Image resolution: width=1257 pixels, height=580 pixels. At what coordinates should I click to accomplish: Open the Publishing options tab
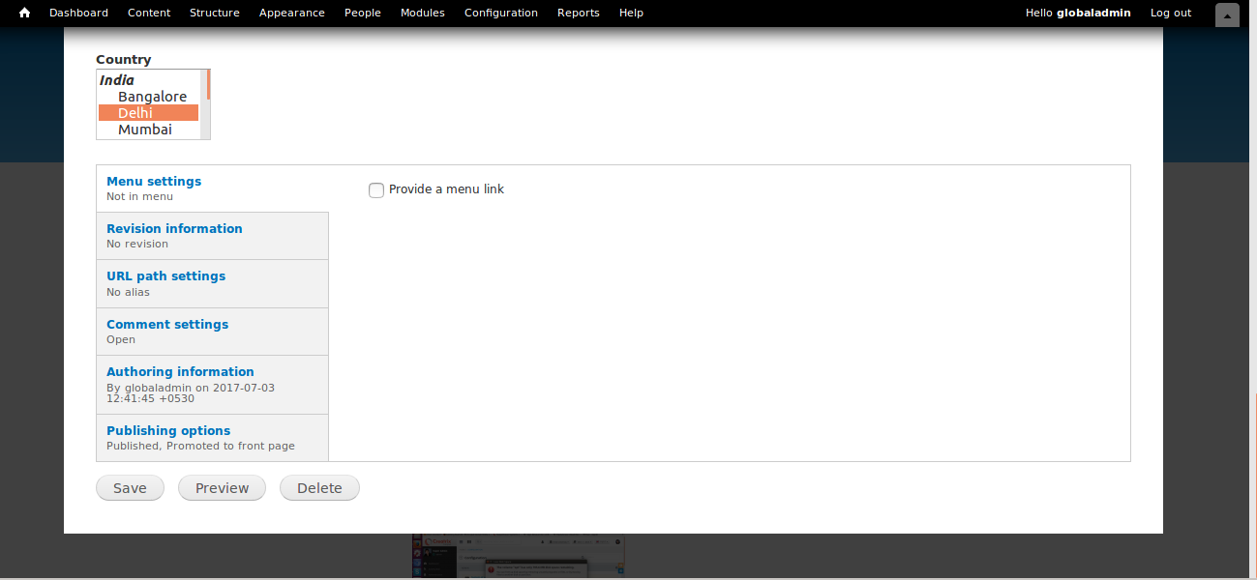click(x=167, y=430)
